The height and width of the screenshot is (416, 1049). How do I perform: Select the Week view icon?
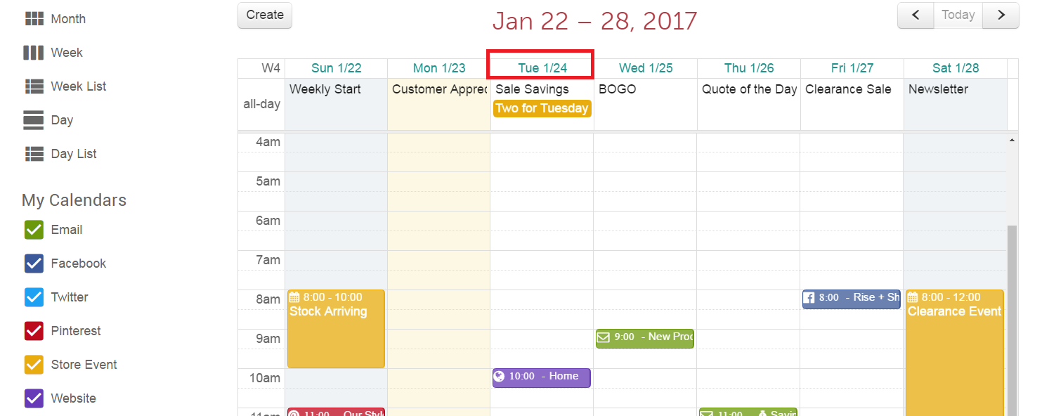pos(34,53)
